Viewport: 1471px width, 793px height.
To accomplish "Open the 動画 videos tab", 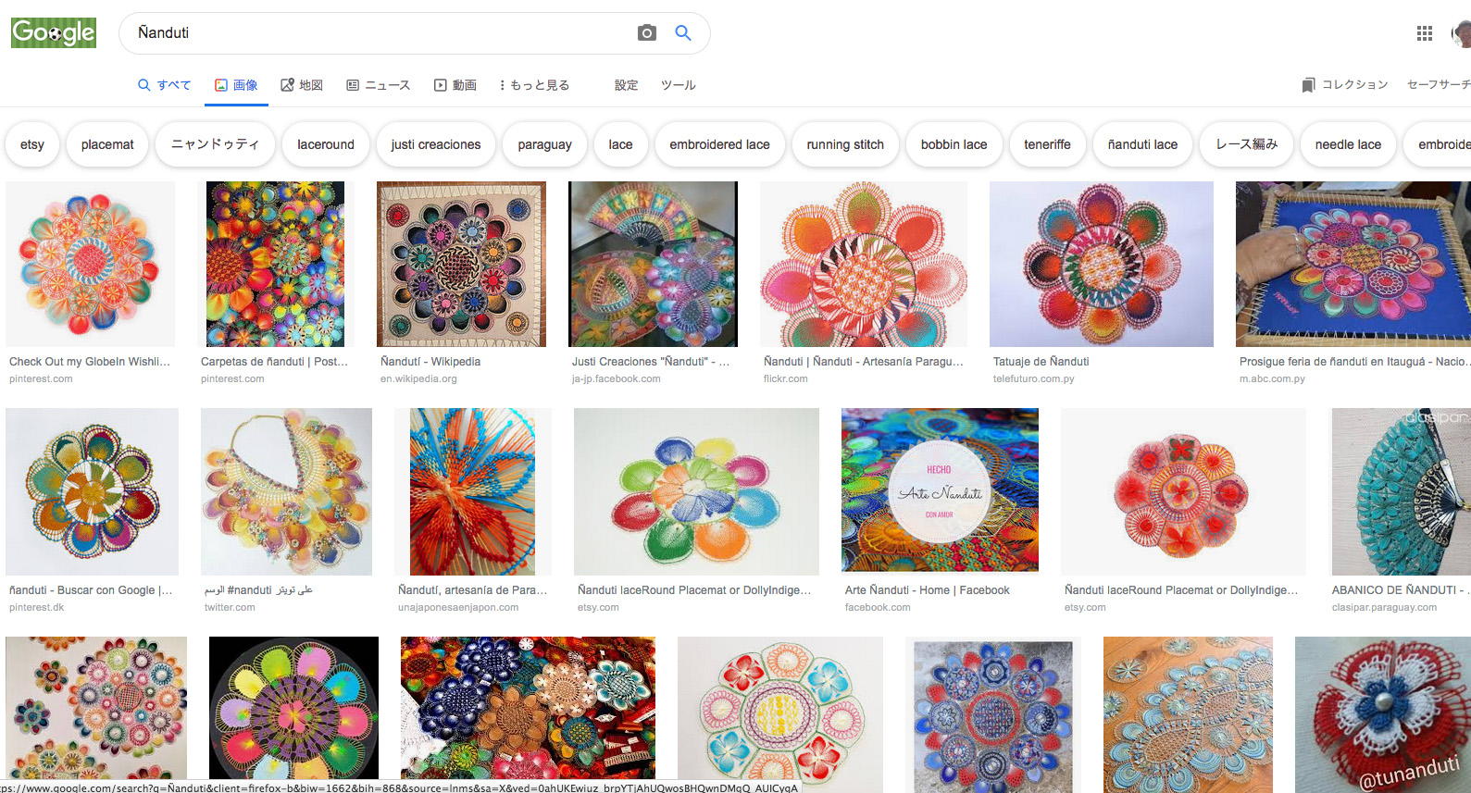I will point(455,85).
